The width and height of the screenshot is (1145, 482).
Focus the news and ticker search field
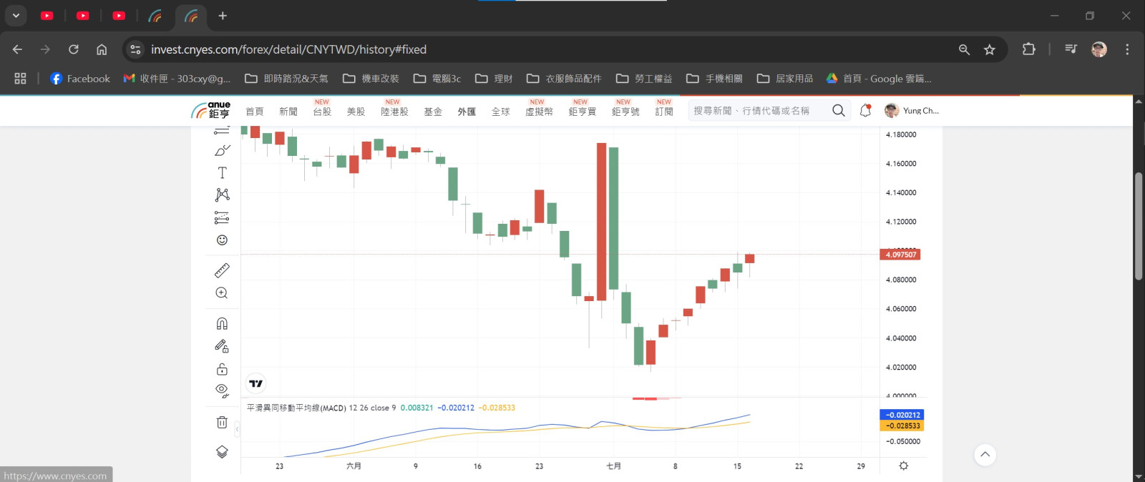tap(759, 111)
